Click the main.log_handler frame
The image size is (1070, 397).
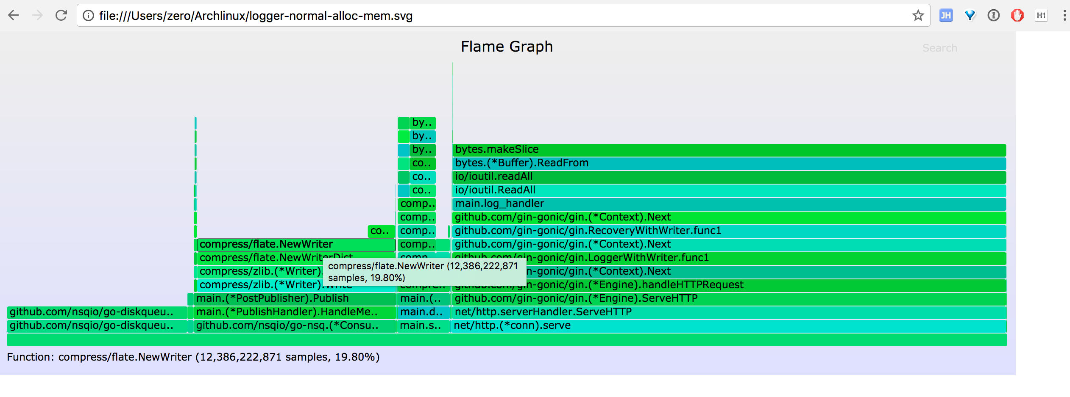[728, 204]
